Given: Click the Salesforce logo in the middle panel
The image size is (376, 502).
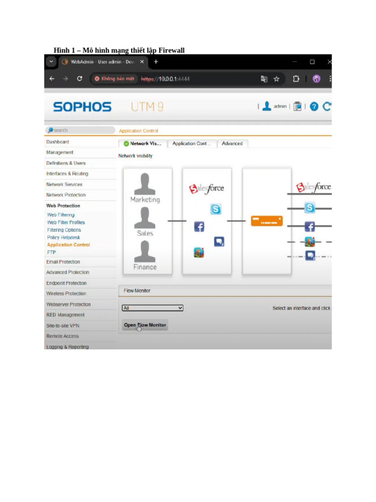Looking at the screenshot, I should point(207,189).
